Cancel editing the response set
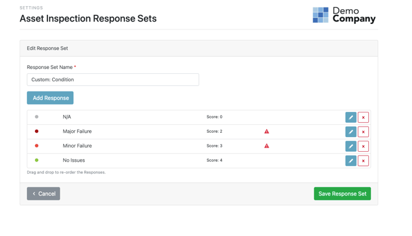The height and width of the screenshot is (236, 412). pos(44,194)
